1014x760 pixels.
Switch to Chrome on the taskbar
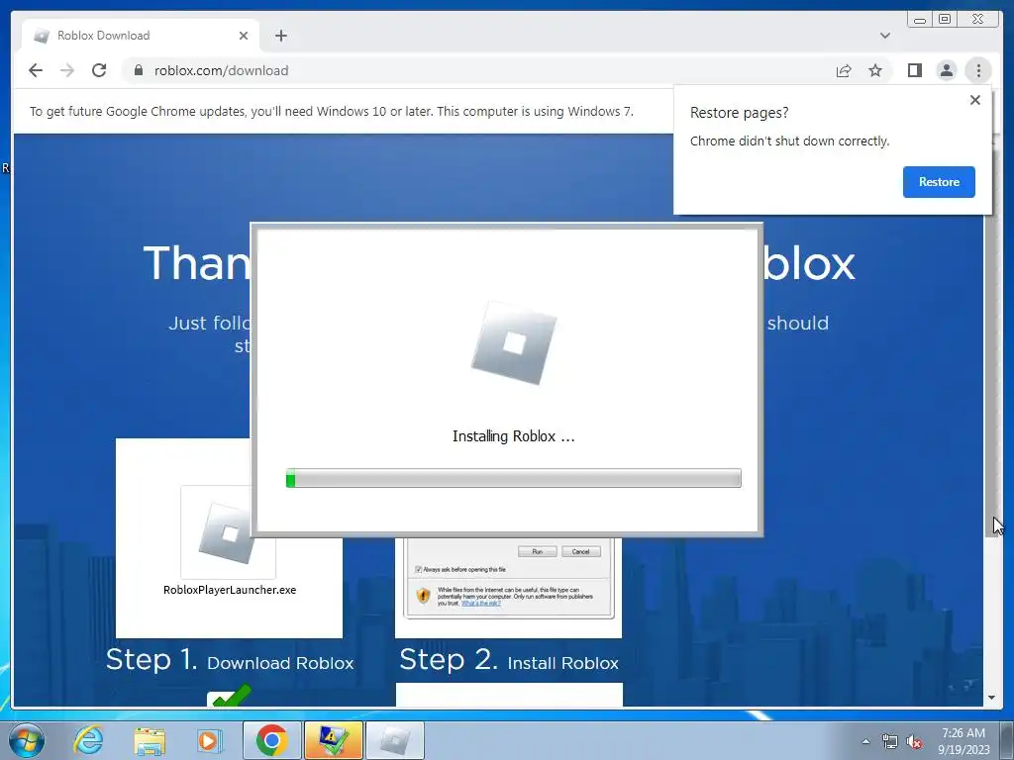(271, 740)
